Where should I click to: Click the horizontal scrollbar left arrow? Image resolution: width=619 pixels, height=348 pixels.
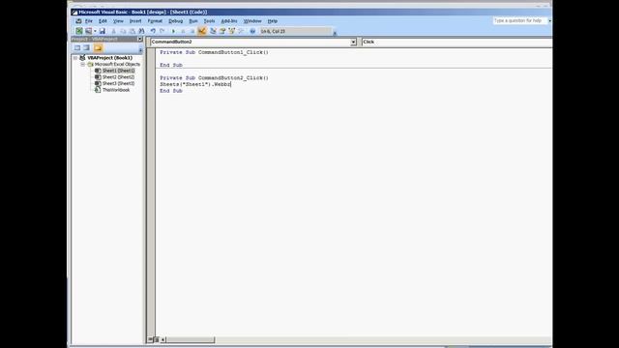coord(163,339)
